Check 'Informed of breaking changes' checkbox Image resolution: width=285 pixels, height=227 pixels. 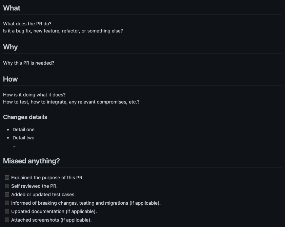coord(7,203)
